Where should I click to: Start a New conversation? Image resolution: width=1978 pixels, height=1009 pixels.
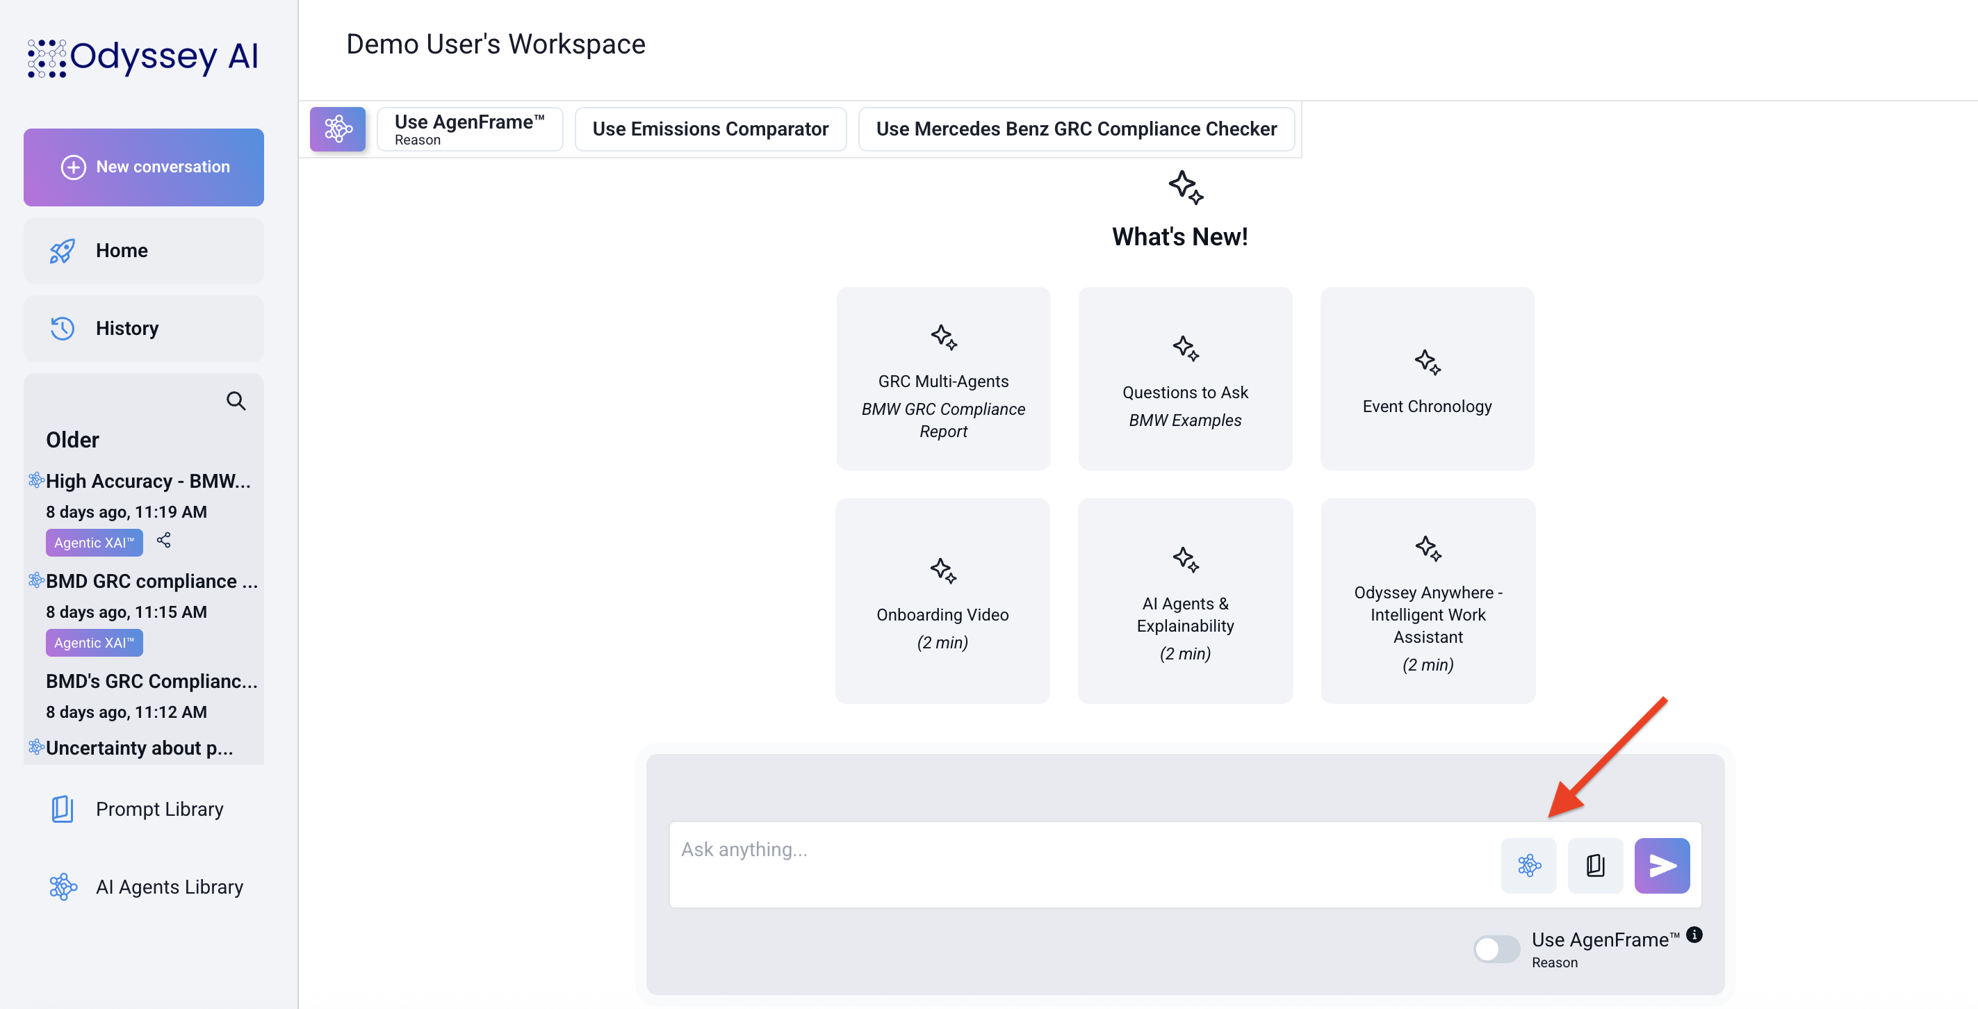click(x=144, y=167)
